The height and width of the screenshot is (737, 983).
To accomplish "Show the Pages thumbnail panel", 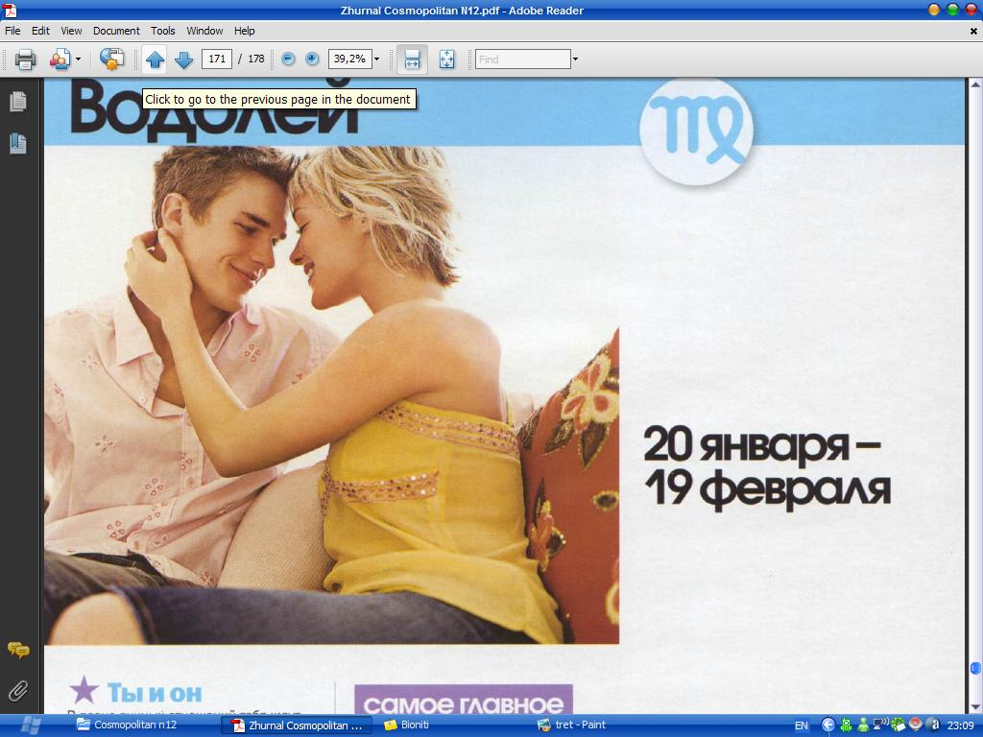I will [18, 102].
